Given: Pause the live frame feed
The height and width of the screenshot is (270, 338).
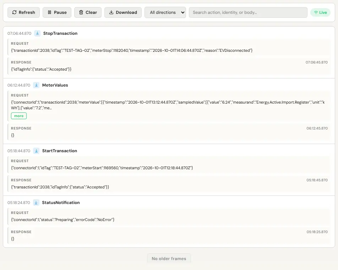Looking at the screenshot, I should click(57, 12).
